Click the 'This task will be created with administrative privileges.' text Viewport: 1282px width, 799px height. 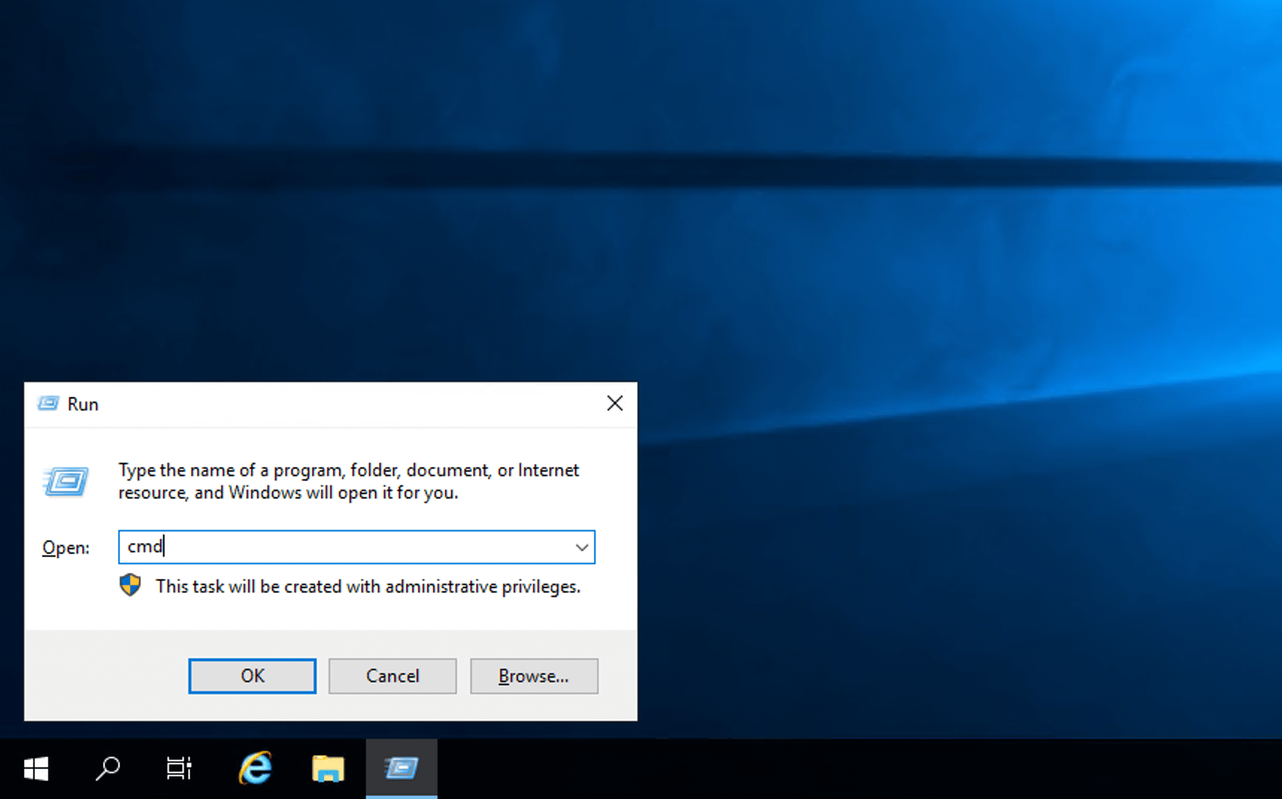pos(368,587)
